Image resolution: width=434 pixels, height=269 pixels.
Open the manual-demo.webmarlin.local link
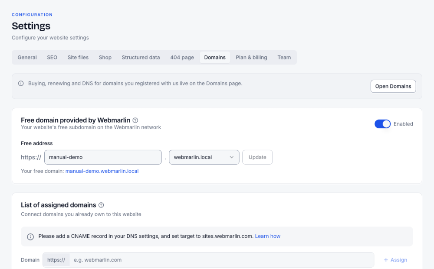[102, 171]
